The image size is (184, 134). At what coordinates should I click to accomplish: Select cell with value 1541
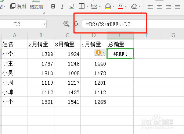point(68,102)
